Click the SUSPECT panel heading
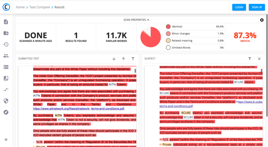Viewport: 268px width, 147px height. [150, 59]
